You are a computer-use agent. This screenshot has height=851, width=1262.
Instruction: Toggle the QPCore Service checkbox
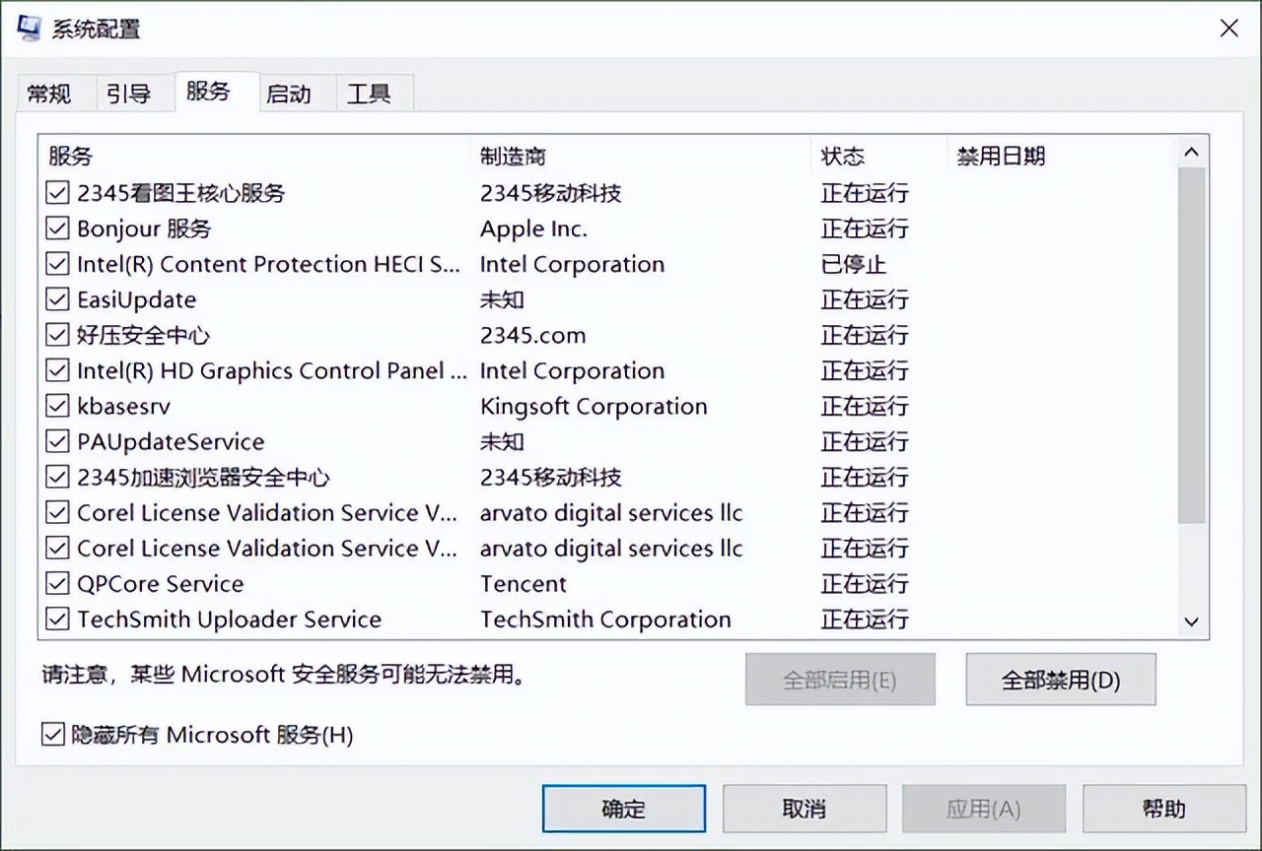coord(57,583)
